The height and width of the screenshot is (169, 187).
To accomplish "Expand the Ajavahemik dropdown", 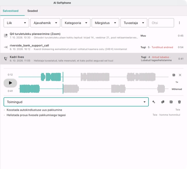I will (45, 23).
